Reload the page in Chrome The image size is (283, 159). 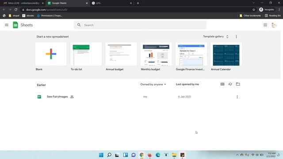[x=16, y=10]
